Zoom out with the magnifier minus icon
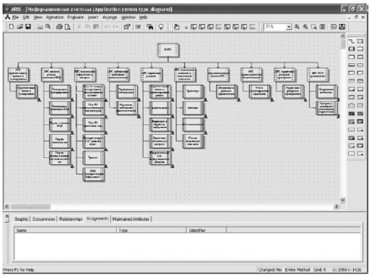 pyautogui.click(x=305, y=27)
